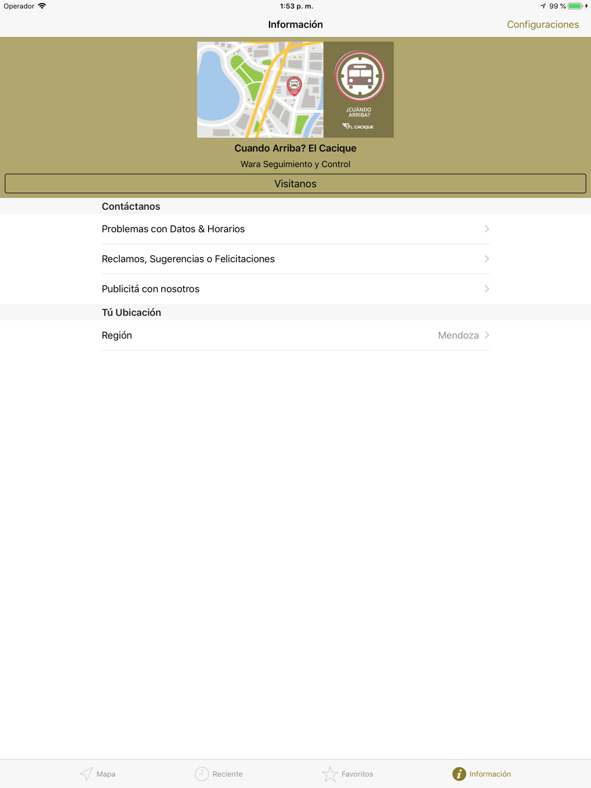Tap the battery indicator icon
Viewport: 591px width, 788px height.
[x=576, y=6]
